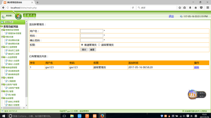Select the 普通管理员 radio button
The height and width of the screenshot is (118, 211).
(82, 45)
